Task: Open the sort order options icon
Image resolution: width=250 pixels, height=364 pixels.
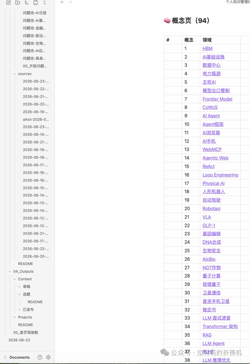Action: pyautogui.click(x=26, y=3)
